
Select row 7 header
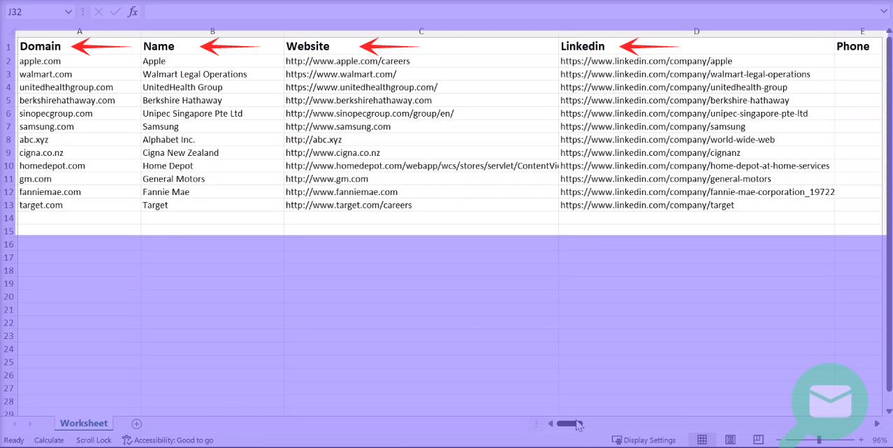point(9,127)
